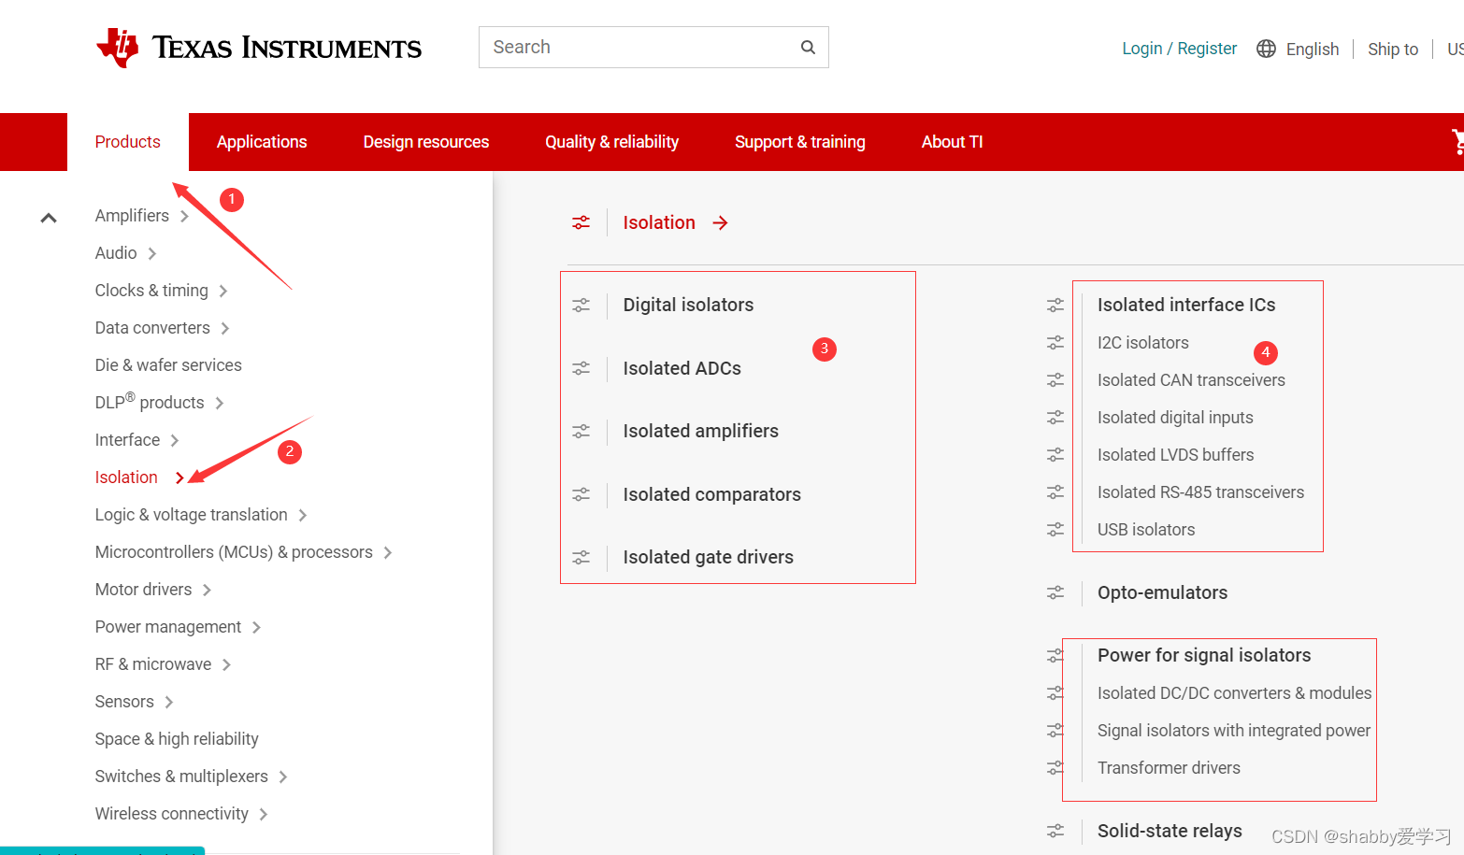
Task: Click filter icon beside Transformer drivers
Action: (x=1055, y=768)
